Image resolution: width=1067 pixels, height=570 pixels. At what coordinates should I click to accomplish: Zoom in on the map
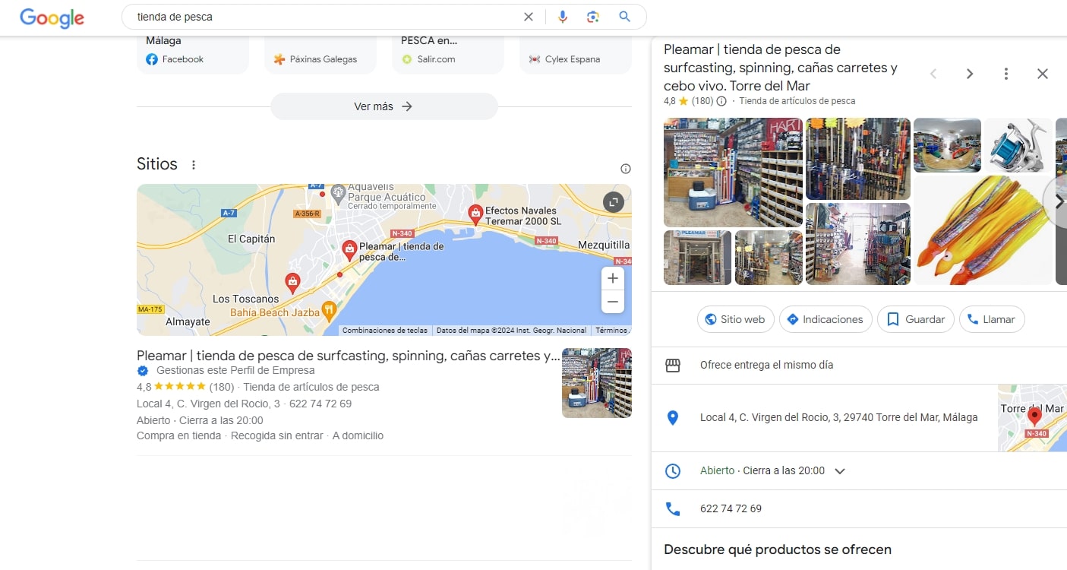coord(613,278)
